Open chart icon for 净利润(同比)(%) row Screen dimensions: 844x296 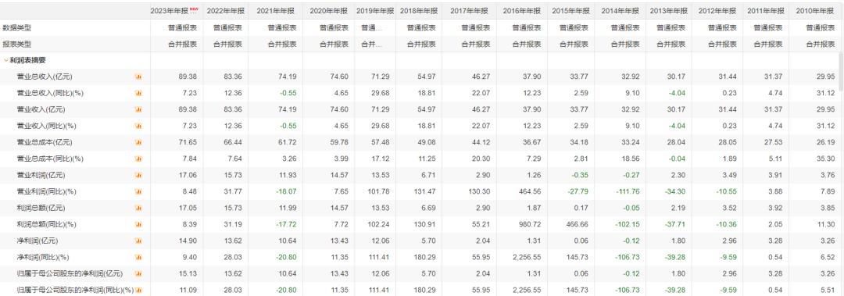pyautogui.click(x=138, y=257)
